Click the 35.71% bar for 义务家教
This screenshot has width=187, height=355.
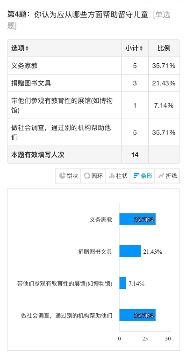coord(137,219)
